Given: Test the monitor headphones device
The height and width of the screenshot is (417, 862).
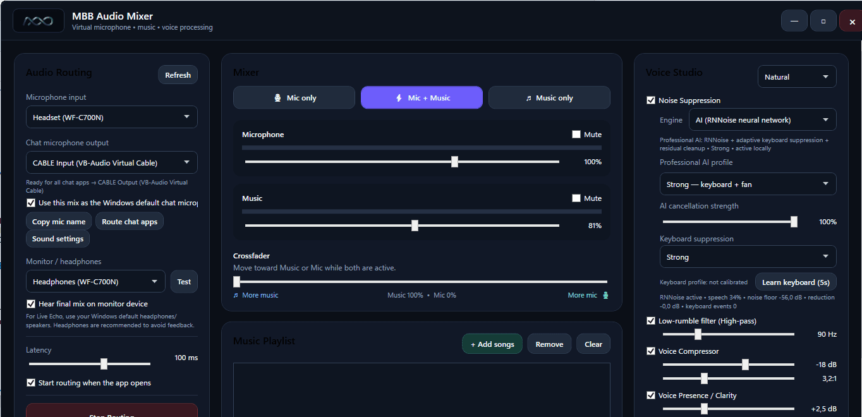Looking at the screenshot, I should 184,281.
